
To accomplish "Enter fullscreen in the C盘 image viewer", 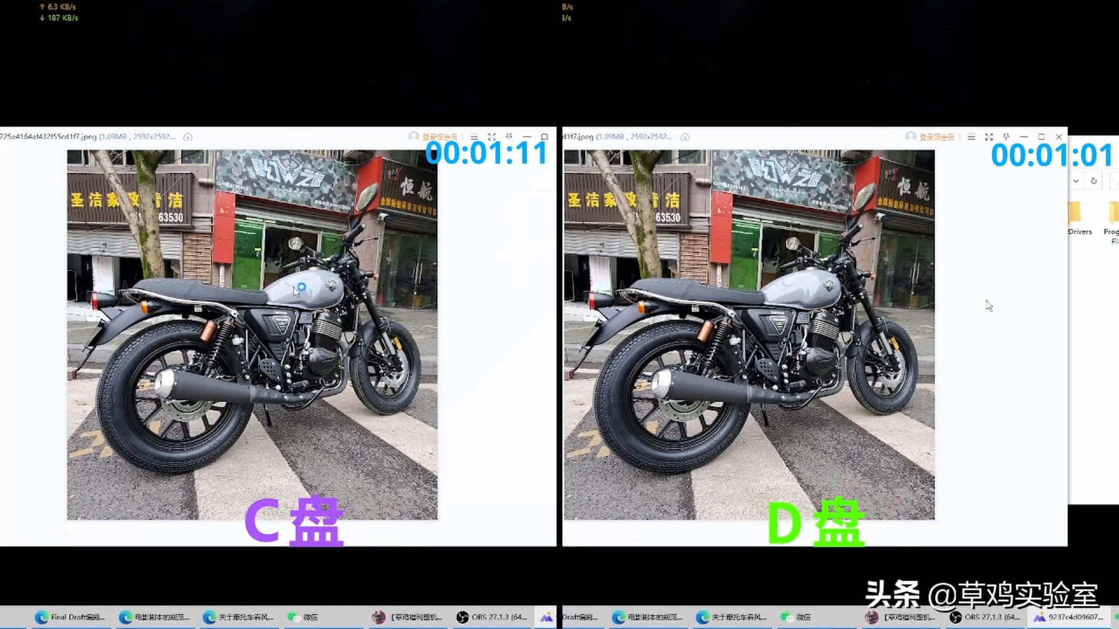I will click(x=492, y=137).
